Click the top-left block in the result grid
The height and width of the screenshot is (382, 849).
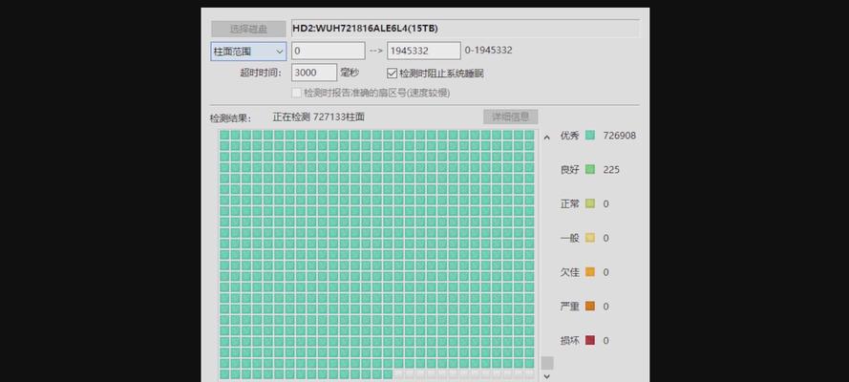(224, 136)
